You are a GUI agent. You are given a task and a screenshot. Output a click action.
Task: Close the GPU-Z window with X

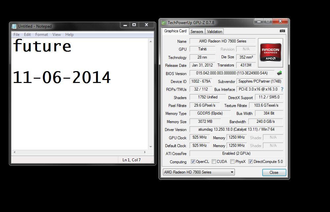coord(280,21)
